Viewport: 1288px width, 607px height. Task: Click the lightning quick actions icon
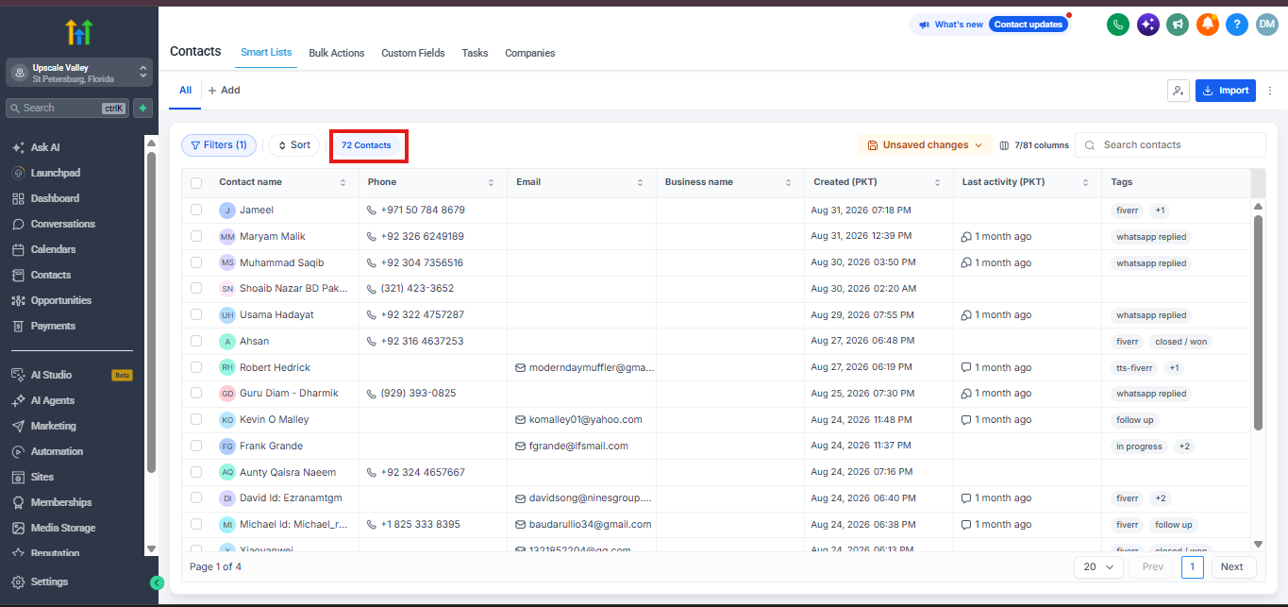[x=142, y=108]
